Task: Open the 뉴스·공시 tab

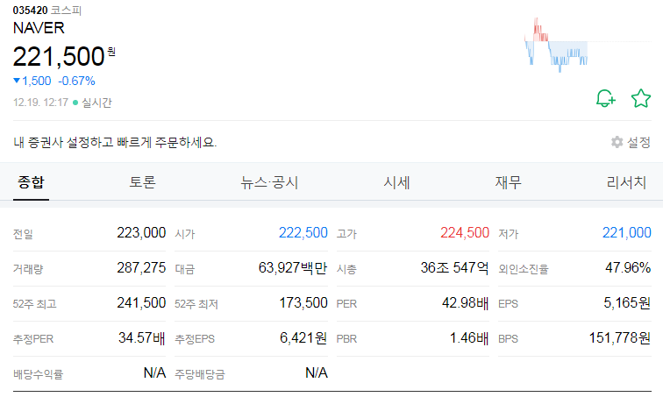Action: coord(269,182)
